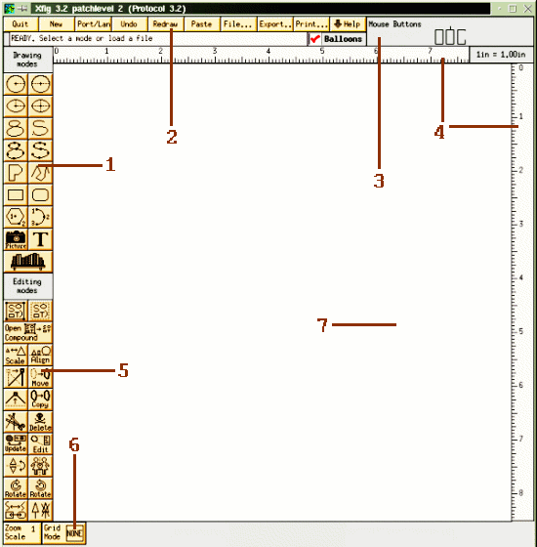The width and height of the screenshot is (537, 547).
Task: Open the File... menu
Action: (x=238, y=24)
